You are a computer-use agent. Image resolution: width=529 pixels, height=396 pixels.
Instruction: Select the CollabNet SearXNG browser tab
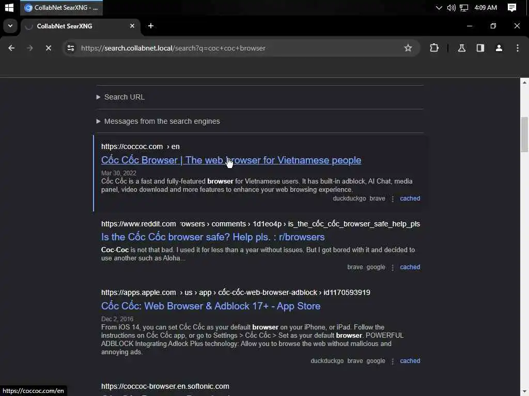tap(80, 26)
